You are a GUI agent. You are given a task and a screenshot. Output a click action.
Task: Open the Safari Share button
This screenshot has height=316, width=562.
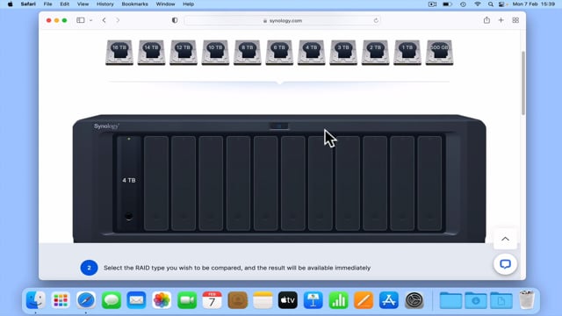[x=486, y=20]
